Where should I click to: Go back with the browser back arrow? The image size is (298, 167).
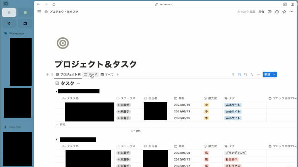point(38,4)
